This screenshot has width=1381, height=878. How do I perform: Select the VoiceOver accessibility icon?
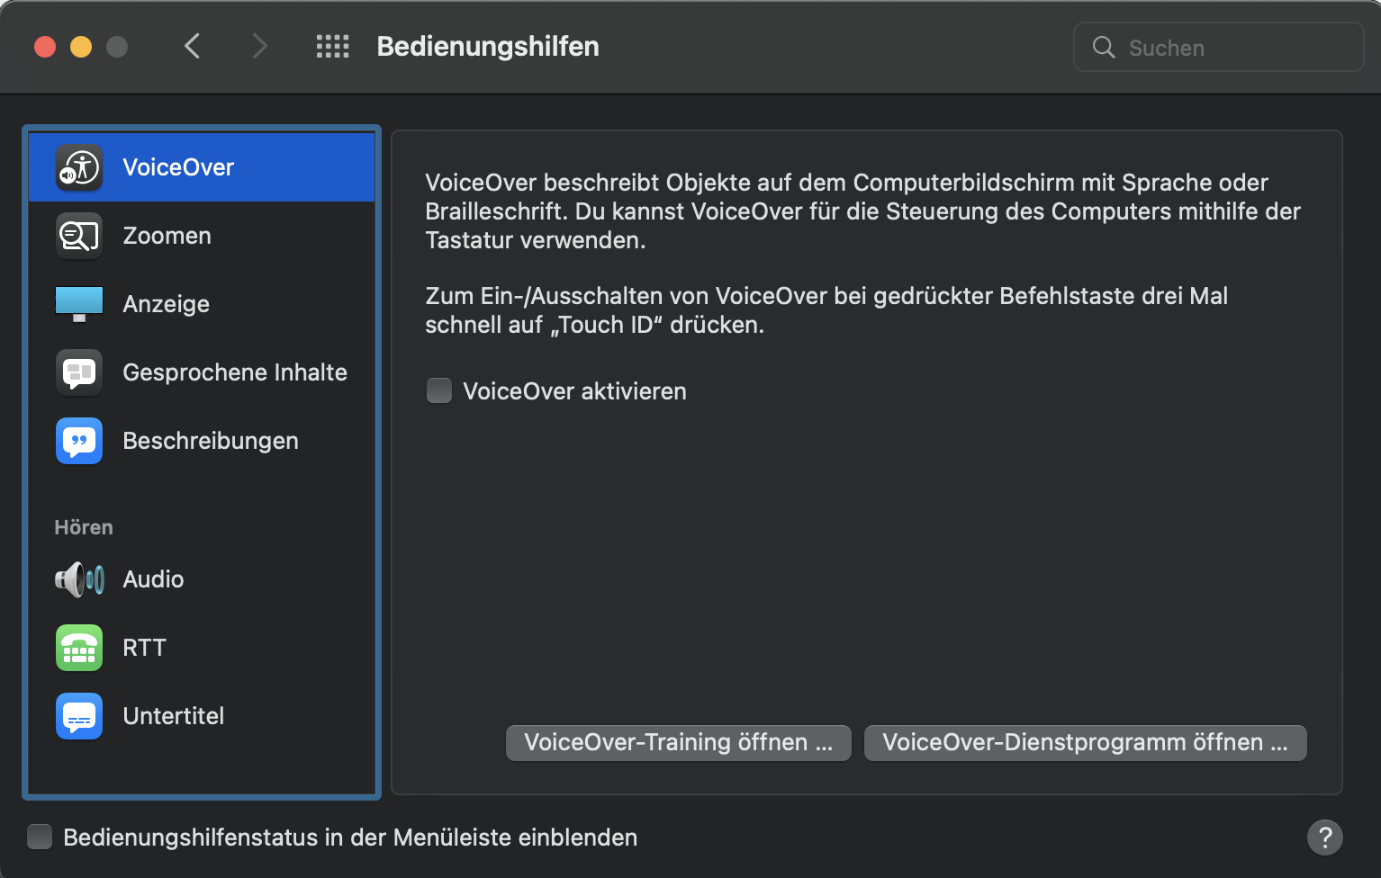[79, 167]
